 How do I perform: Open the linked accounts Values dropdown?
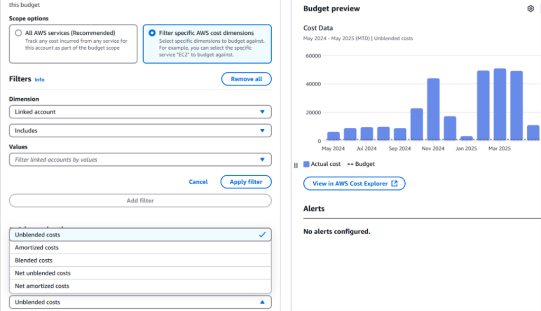pos(140,159)
